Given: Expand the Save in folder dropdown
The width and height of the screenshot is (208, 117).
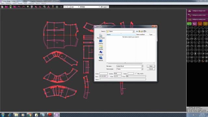Looking at the screenshot, I should coord(133,32).
